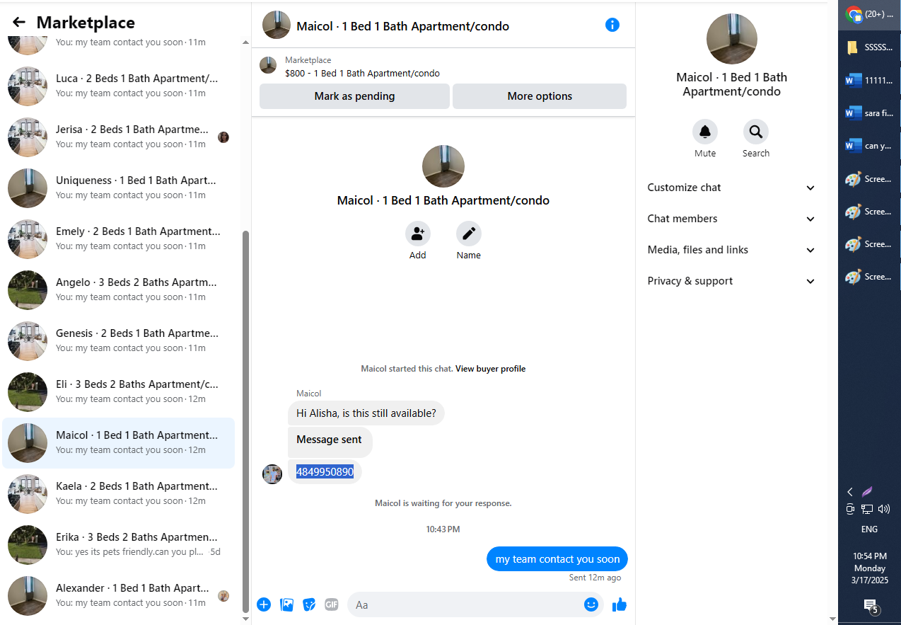Expand Media, files and links section

click(x=731, y=250)
